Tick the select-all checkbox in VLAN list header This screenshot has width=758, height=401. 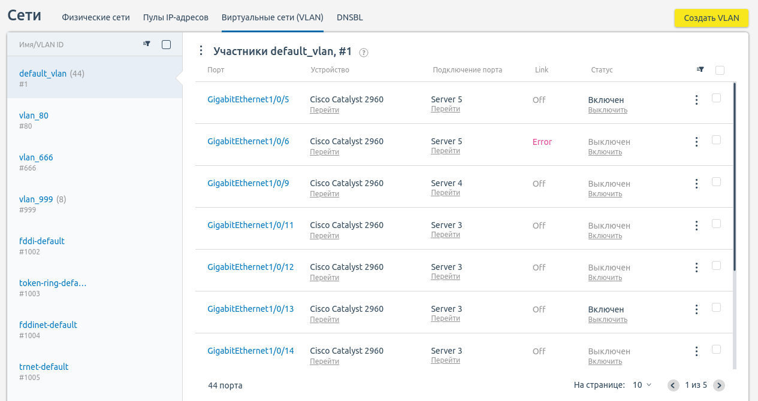(x=167, y=44)
